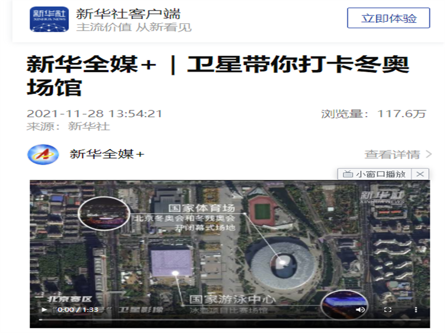This screenshot has height=333, width=445.
Task: Click the video progress bar
Action: (x=230, y=320)
